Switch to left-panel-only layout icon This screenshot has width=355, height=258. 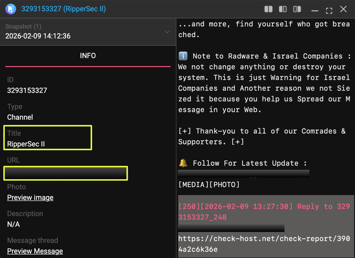point(282,9)
